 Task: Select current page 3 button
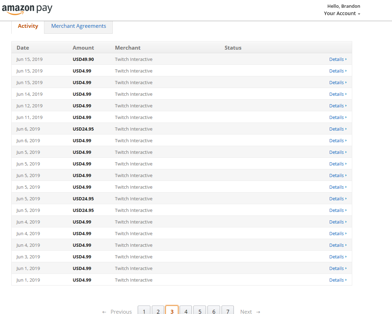(172, 310)
